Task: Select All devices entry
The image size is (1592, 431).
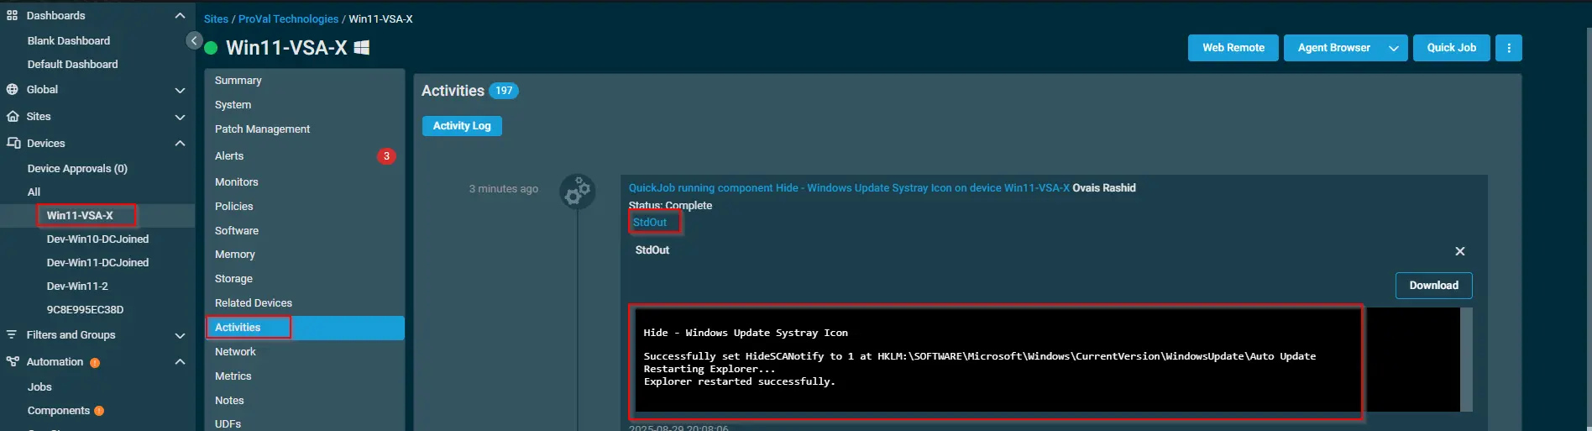Action: pyautogui.click(x=34, y=192)
